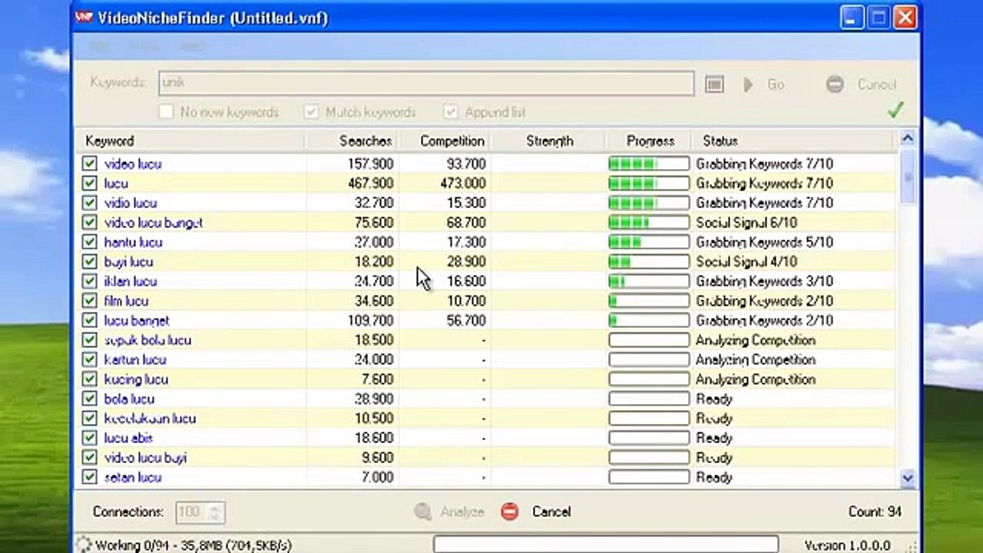Click the VideoNicheFinder title bar logo
Image resolution: width=983 pixels, height=553 pixels.
coord(84,18)
